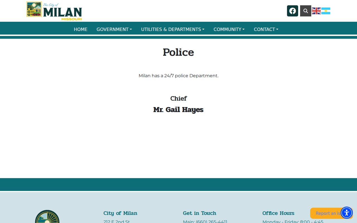The height and width of the screenshot is (223, 357).
Task: Click the round city seal in footer
Action: tap(47, 217)
